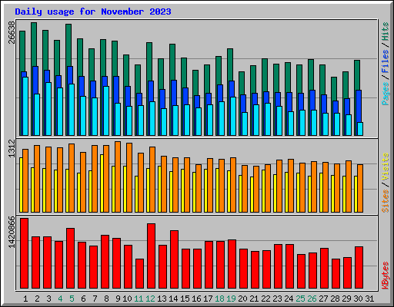Click the red KBytes bar for day 12

click(x=151, y=256)
